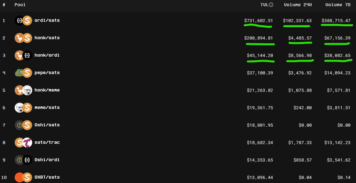Viewport: 356px width, 183px height.
Task: Sort by Volume 24H column
Action: click(x=298, y=4)
